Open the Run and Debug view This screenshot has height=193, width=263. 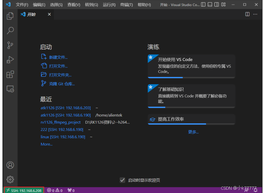pos(10,60)
